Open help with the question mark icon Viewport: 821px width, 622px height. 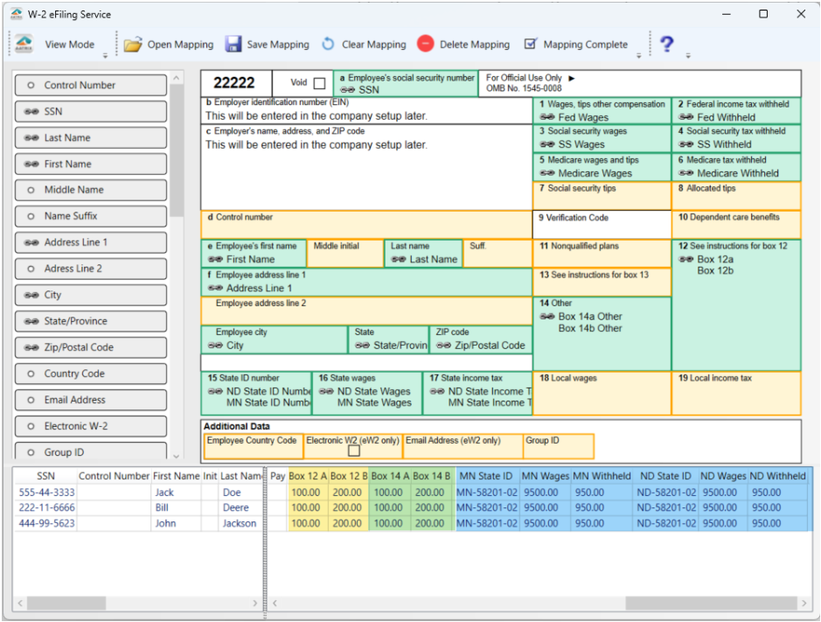(x=666, y=45)
